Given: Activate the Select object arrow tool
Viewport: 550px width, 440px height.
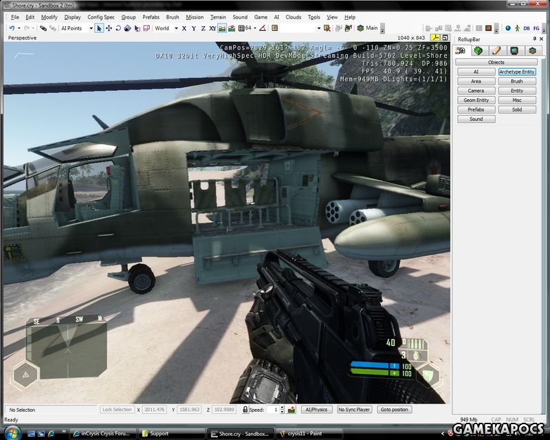Looking at the screenshot, I should point(99,28).
